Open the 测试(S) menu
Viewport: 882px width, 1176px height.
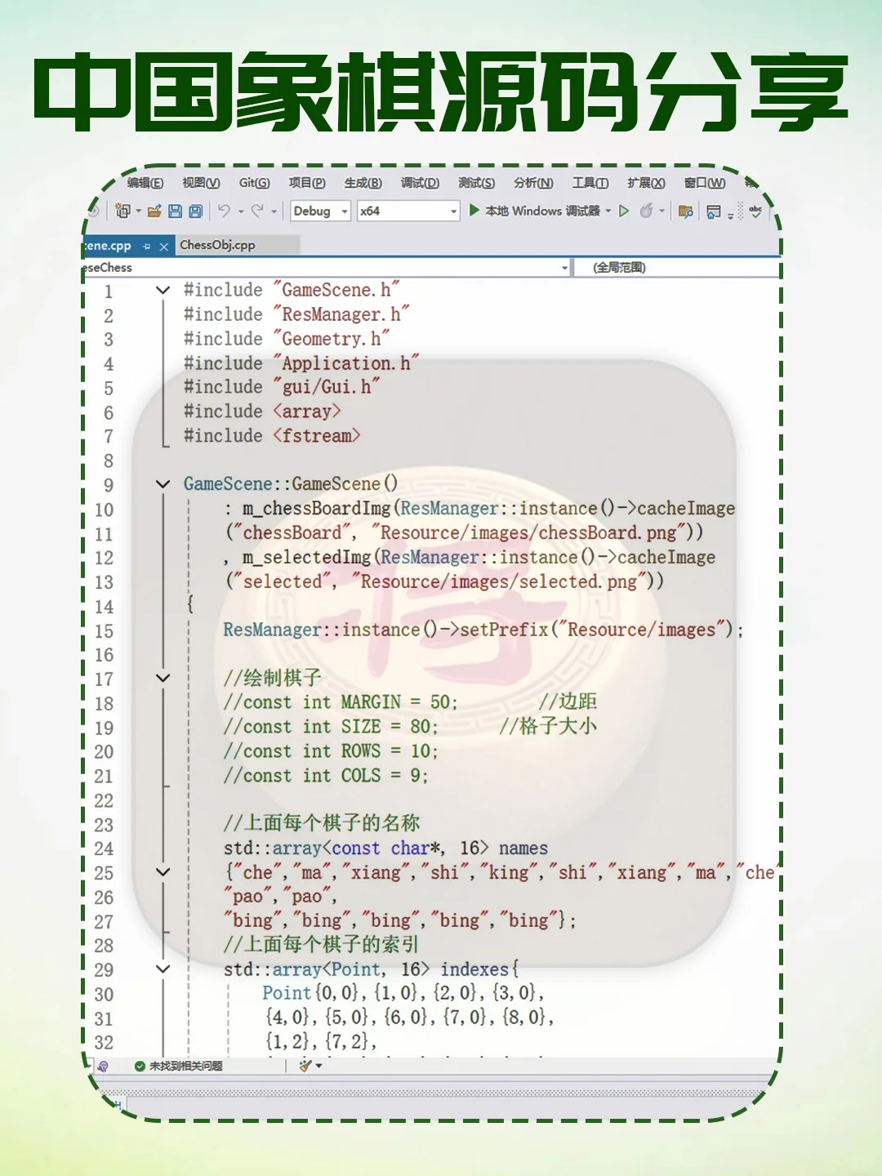pyautogui.click(x=476, y=183)
